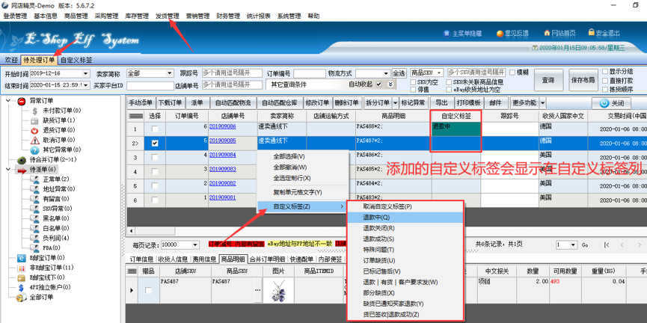This screenshot has width=647, height=323.
Task: Click the FBA tree item icon
Action: click(34, 248)
